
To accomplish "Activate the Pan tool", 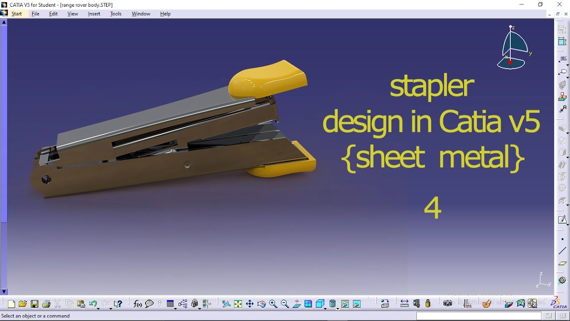I will 250,304.
